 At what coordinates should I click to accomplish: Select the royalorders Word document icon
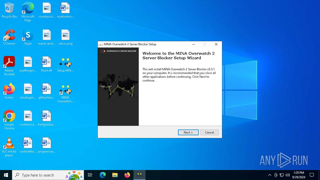(x=65, y=10)
